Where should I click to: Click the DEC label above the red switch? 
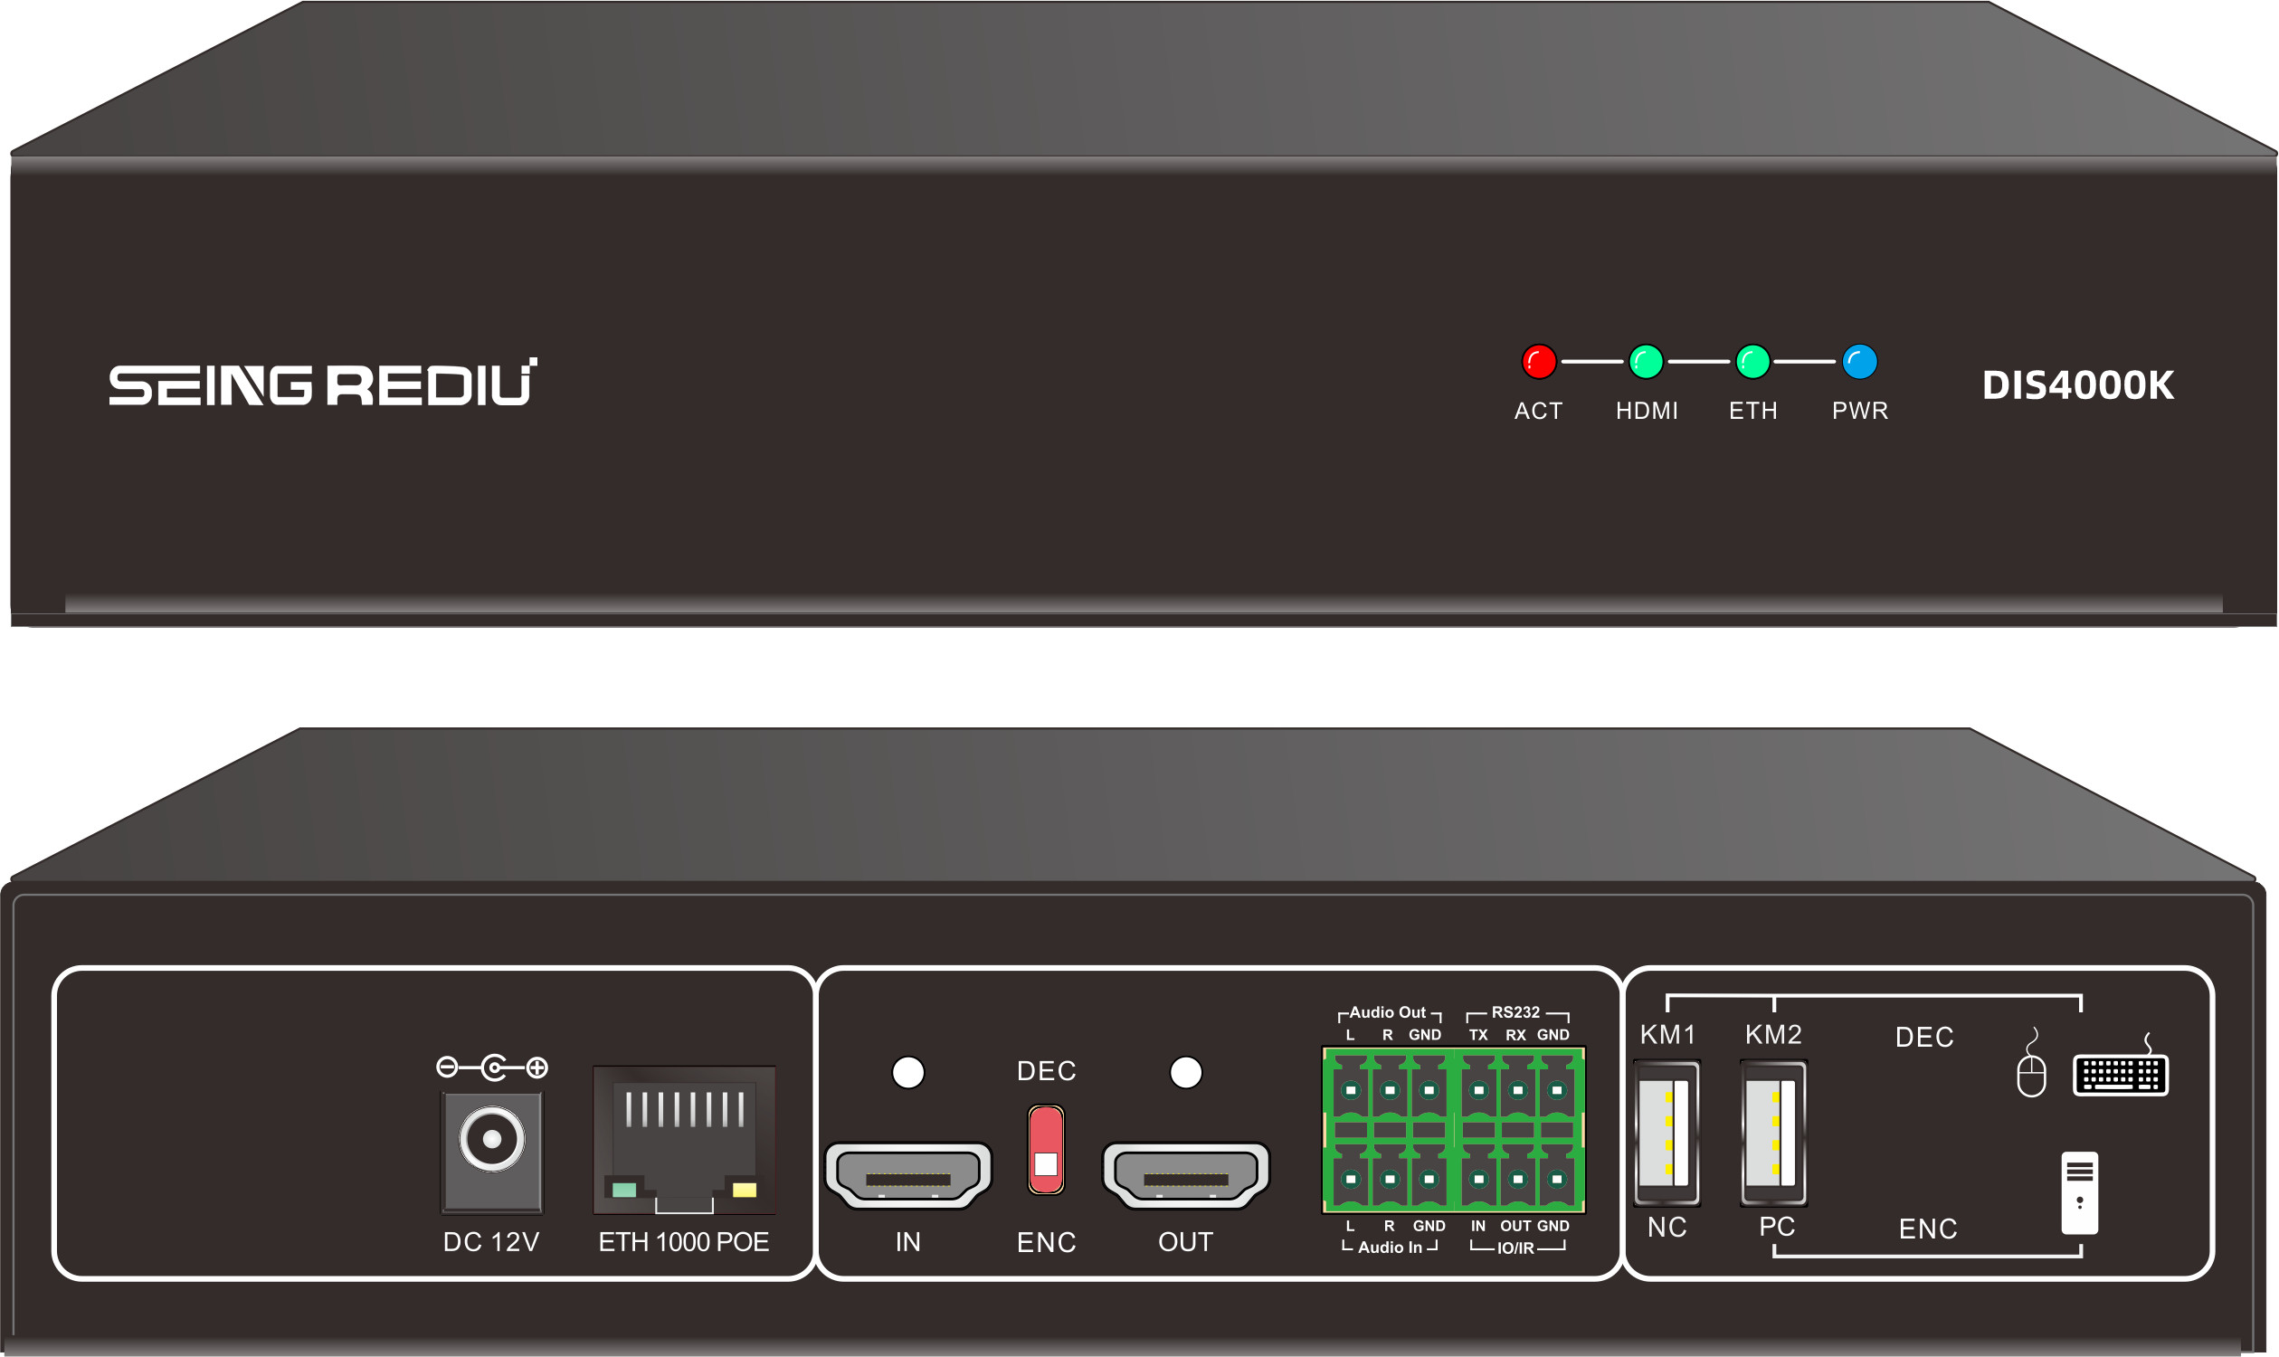(1046, 1071)
